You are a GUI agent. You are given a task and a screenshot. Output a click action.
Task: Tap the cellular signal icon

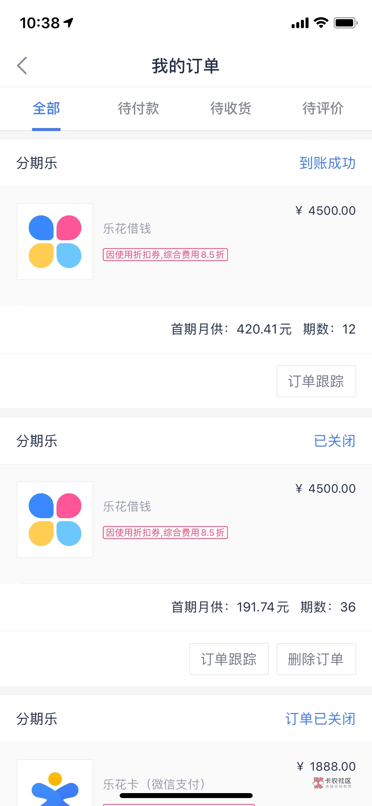(x=300, y=23)
